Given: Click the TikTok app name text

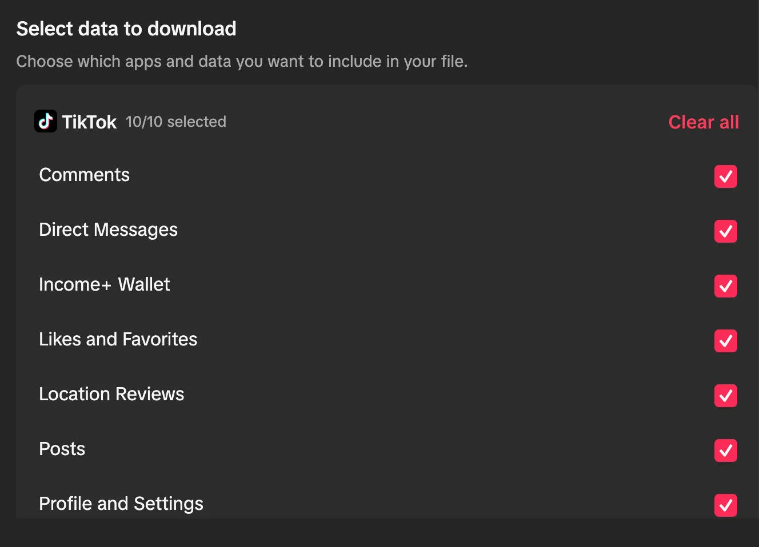Looking at the screenshot, I should tap(89, 122).
